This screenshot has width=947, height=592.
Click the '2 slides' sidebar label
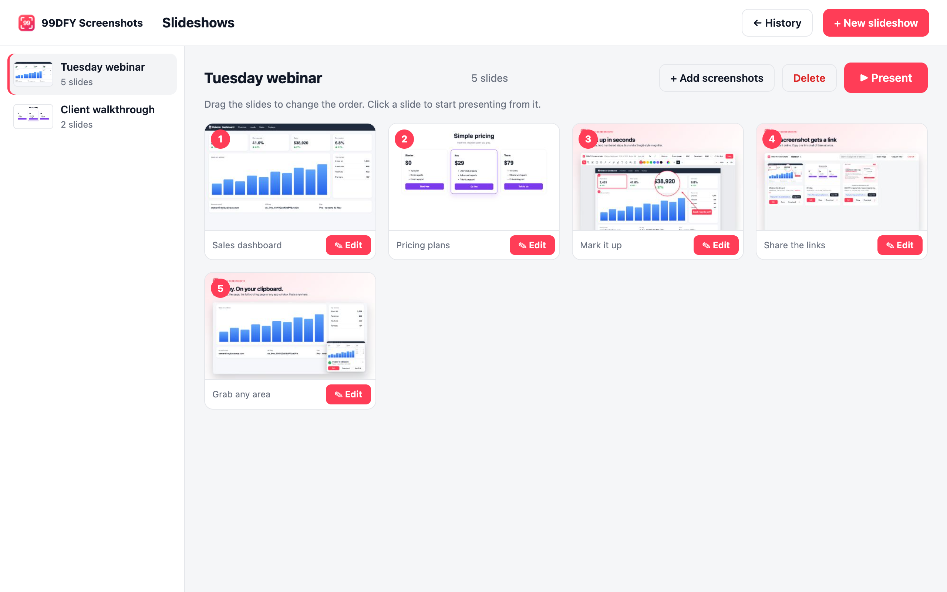click(x=77, y=125)
